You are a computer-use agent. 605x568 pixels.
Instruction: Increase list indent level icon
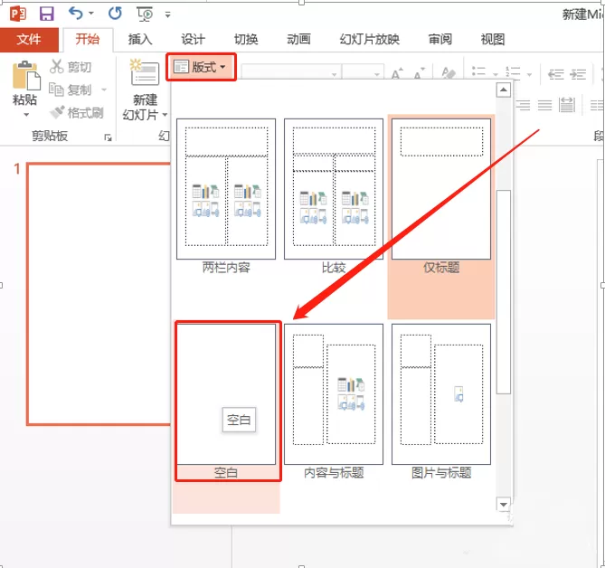coord(578,73)
